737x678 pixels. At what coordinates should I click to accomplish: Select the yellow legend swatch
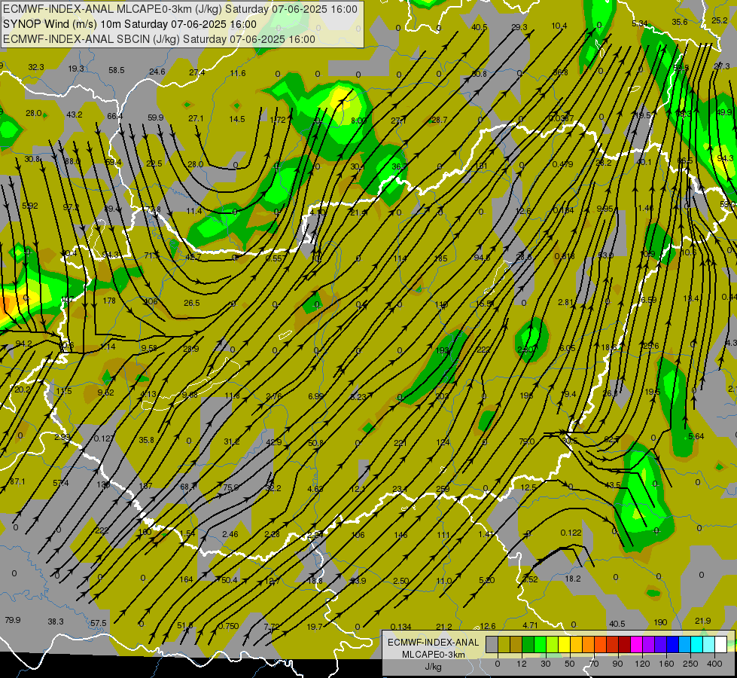coord(564,645)
